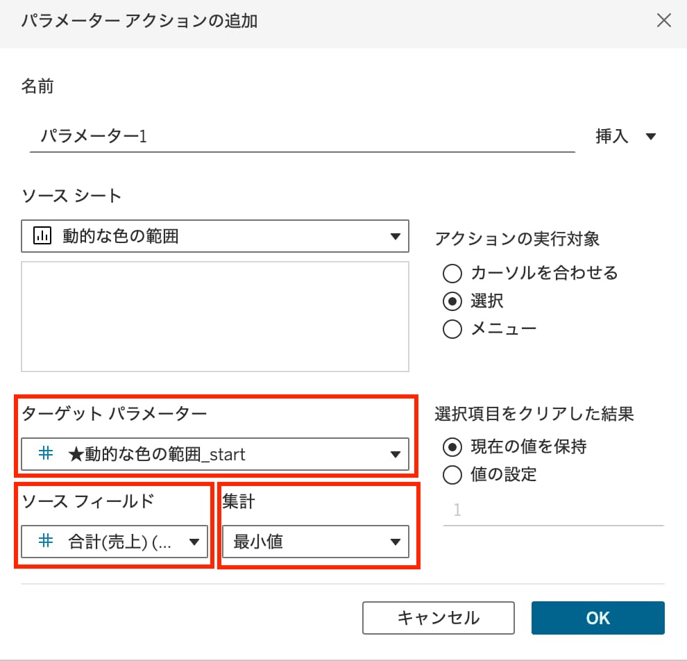687x661 pixels.
Task: Click the arrow icon next to 挿入
Action: coord(650,137)
